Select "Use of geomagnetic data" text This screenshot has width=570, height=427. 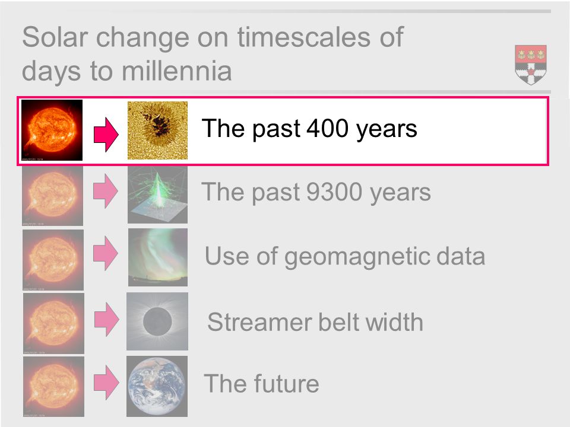click(x=344, y=257)
